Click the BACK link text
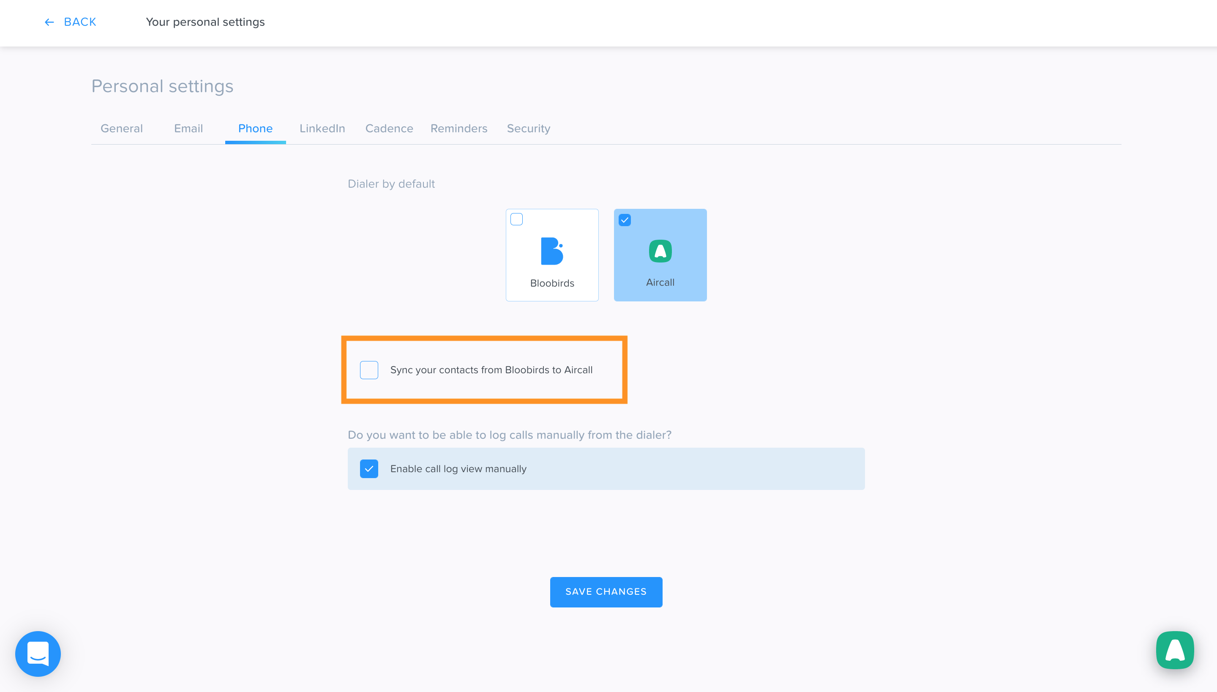1217x692 pixels. pos(80,22)
